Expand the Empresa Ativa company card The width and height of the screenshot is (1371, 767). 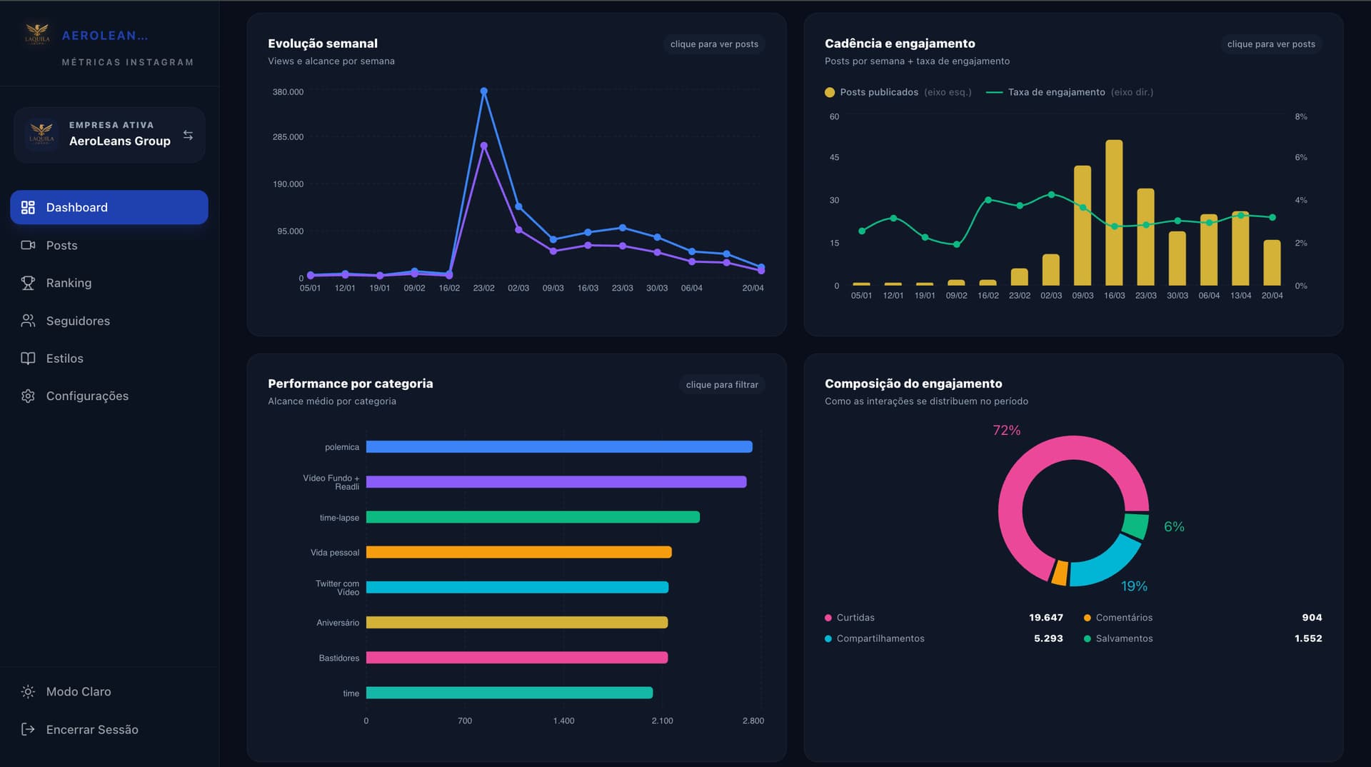(x=109, y=135)
